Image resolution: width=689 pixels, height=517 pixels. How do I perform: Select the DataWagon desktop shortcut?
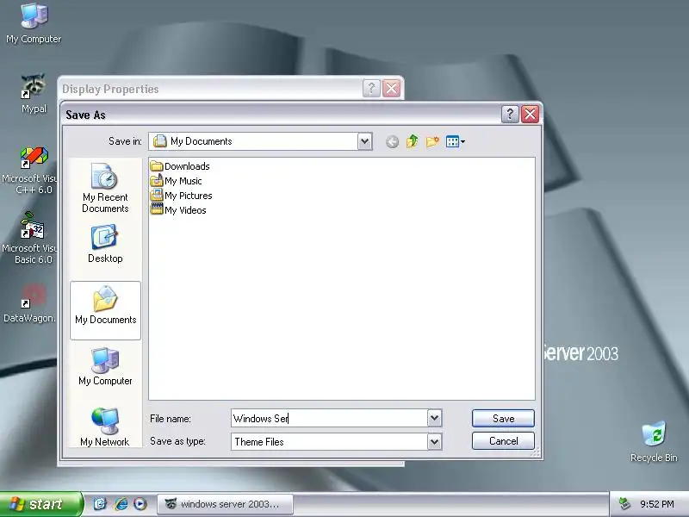point(28,304)
